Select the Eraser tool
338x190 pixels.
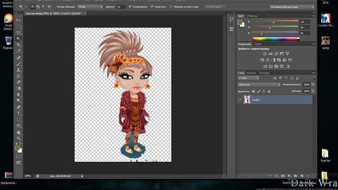pos(19,82)
